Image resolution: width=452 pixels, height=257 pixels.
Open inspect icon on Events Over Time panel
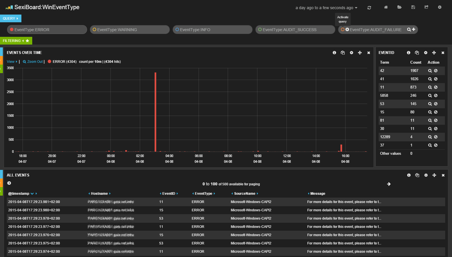coord(343,53)
